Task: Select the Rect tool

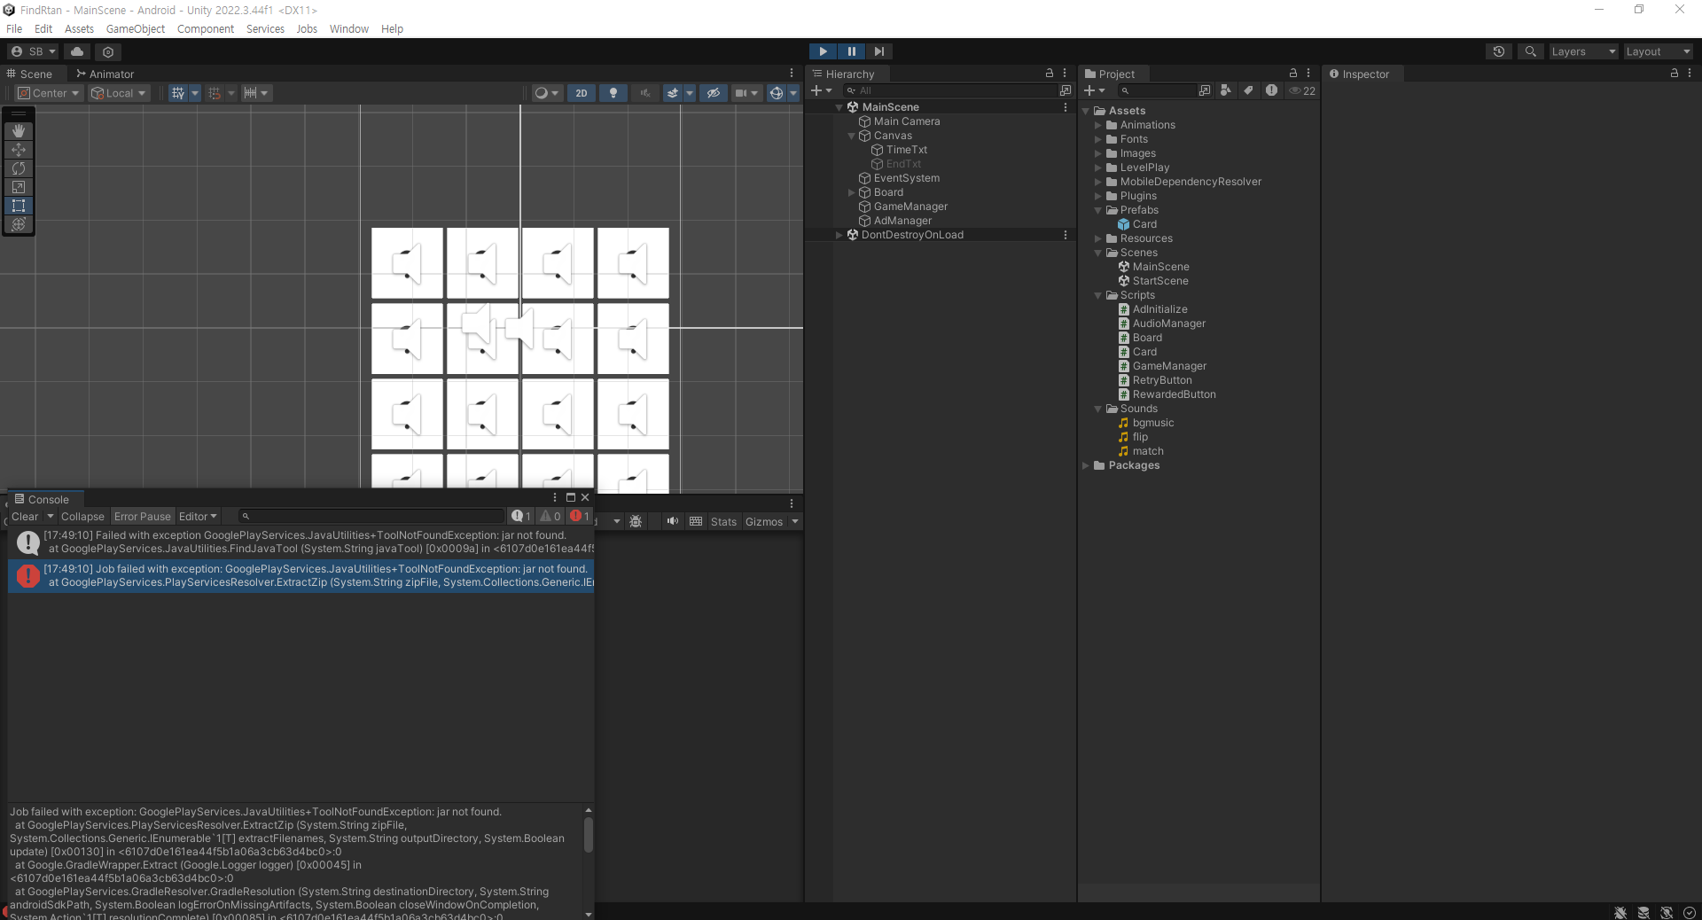Action: point(19,206)
